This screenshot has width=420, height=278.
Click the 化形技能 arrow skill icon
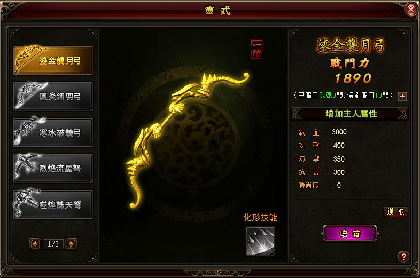point(260,241)
